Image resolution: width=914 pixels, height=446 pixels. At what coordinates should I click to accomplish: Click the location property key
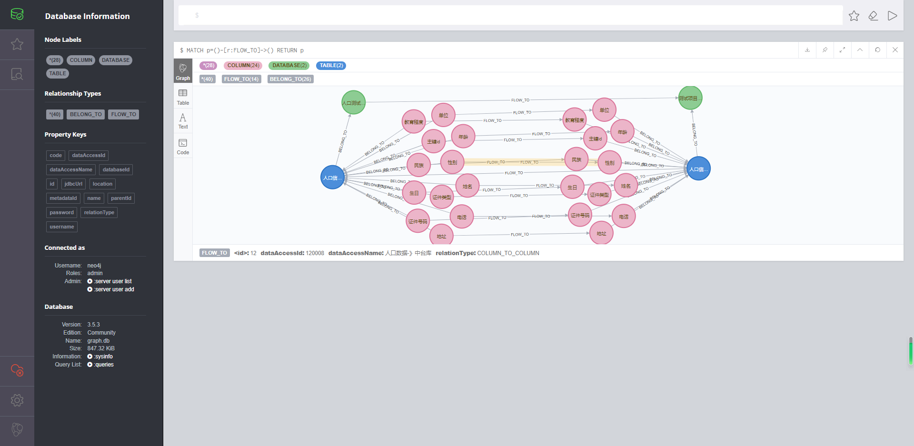click(x=102, y=184)
